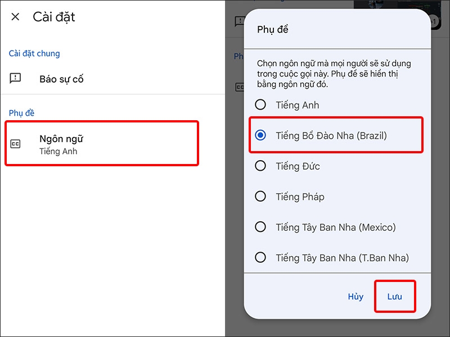Open the Báo sự cố menu entry
450x337 pixels.
pyautogui.click(x=61, y=79)
